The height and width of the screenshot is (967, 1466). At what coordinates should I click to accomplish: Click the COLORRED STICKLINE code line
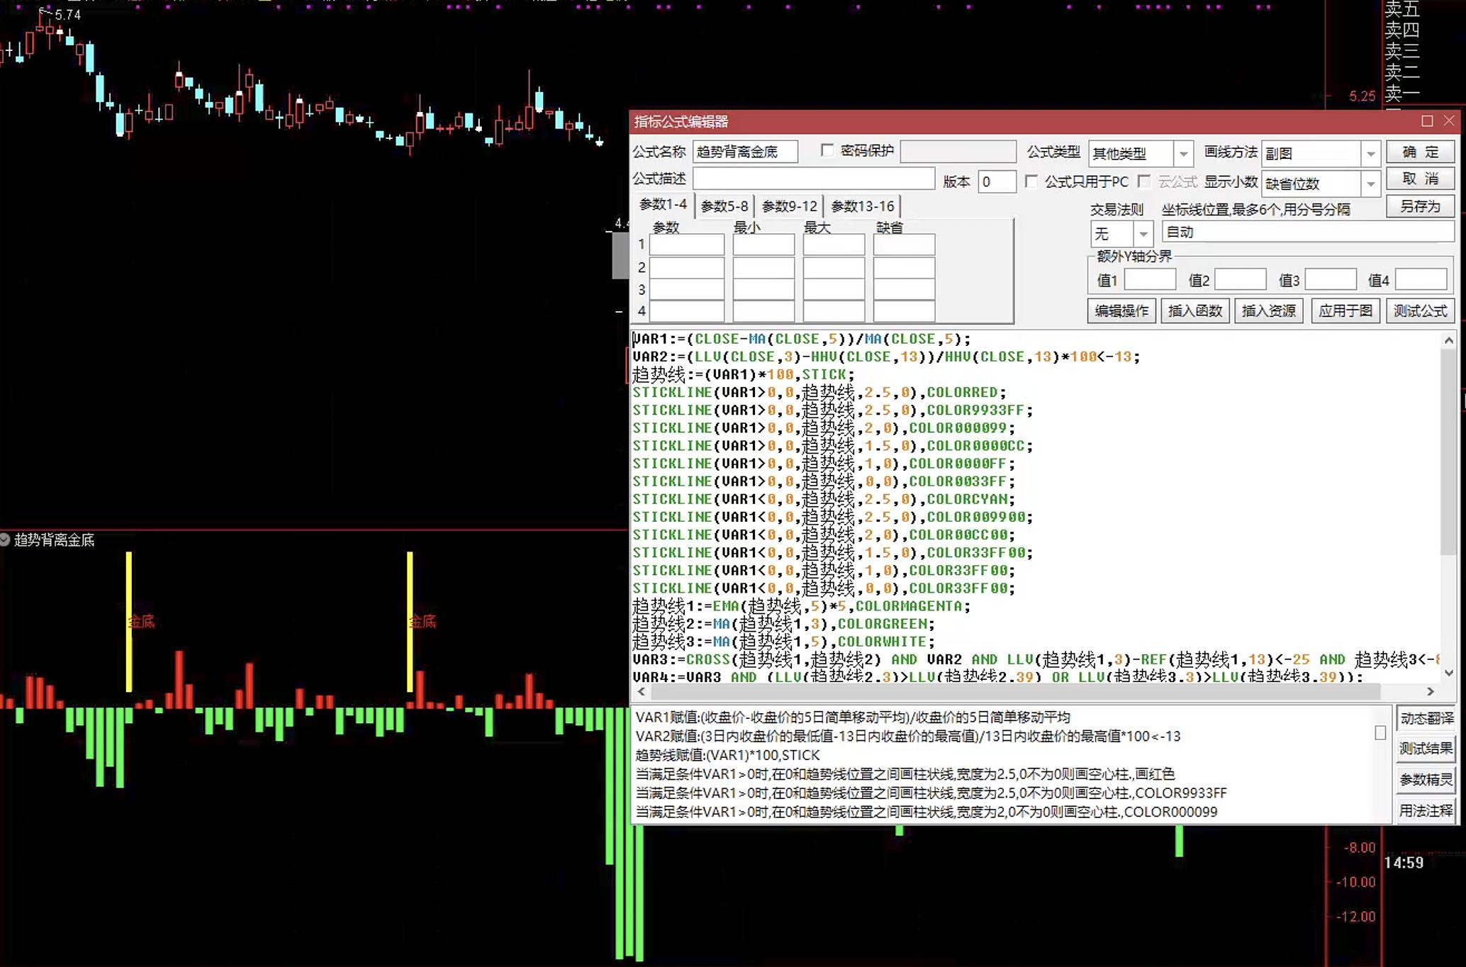(x=819, y=392)
